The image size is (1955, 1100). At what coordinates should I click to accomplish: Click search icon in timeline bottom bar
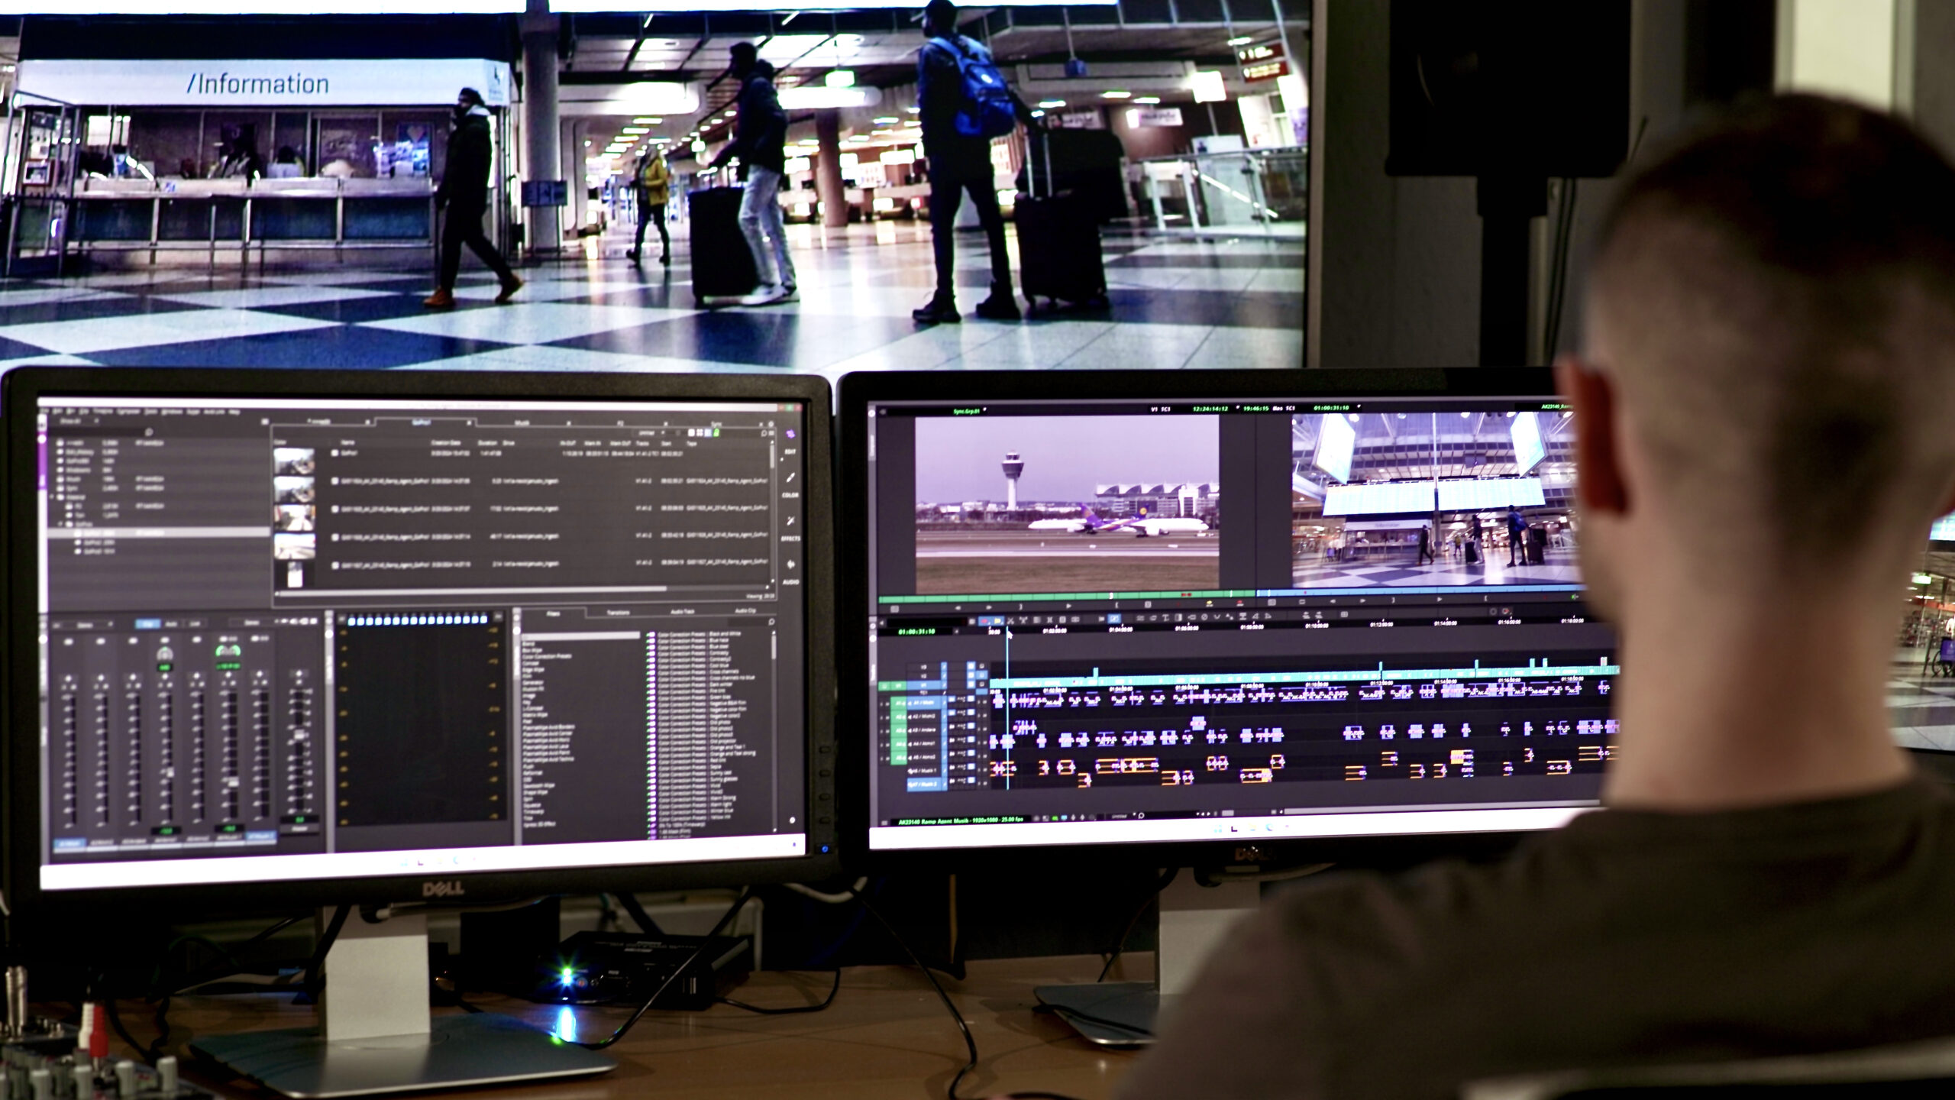pyautogui.click(x=1141, y=816)
